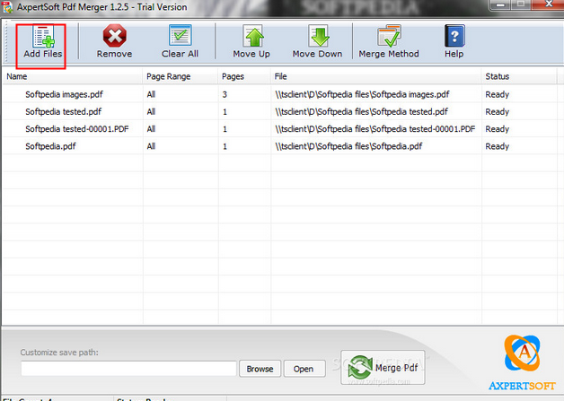Screen dimensions: 564x401
Task: Focus the Customize save path field
Action: (x=128, y=369)
